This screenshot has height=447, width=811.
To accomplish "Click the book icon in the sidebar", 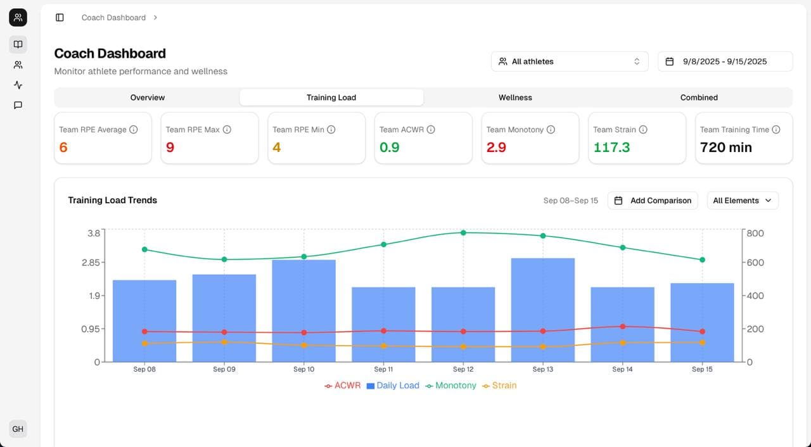I will [18, 44].
